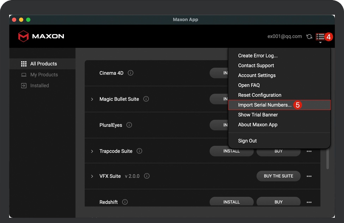The image size is (344, 223).
Task: Select Import Serial Numbers from the menu
Action: coord(265,105)
